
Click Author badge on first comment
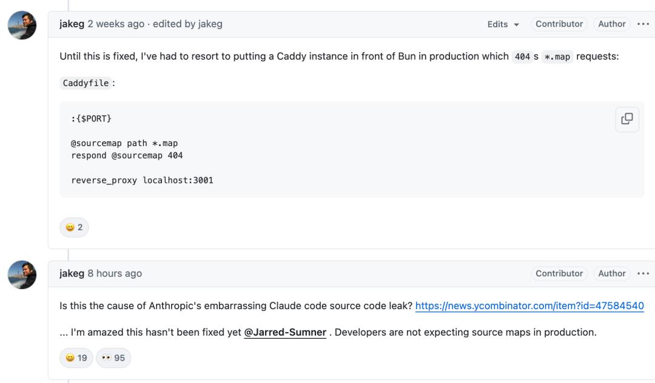tap(611, 24)
